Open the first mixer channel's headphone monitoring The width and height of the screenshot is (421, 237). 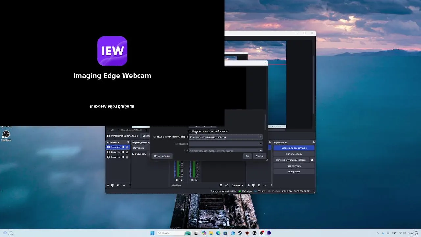coord(181,180)
